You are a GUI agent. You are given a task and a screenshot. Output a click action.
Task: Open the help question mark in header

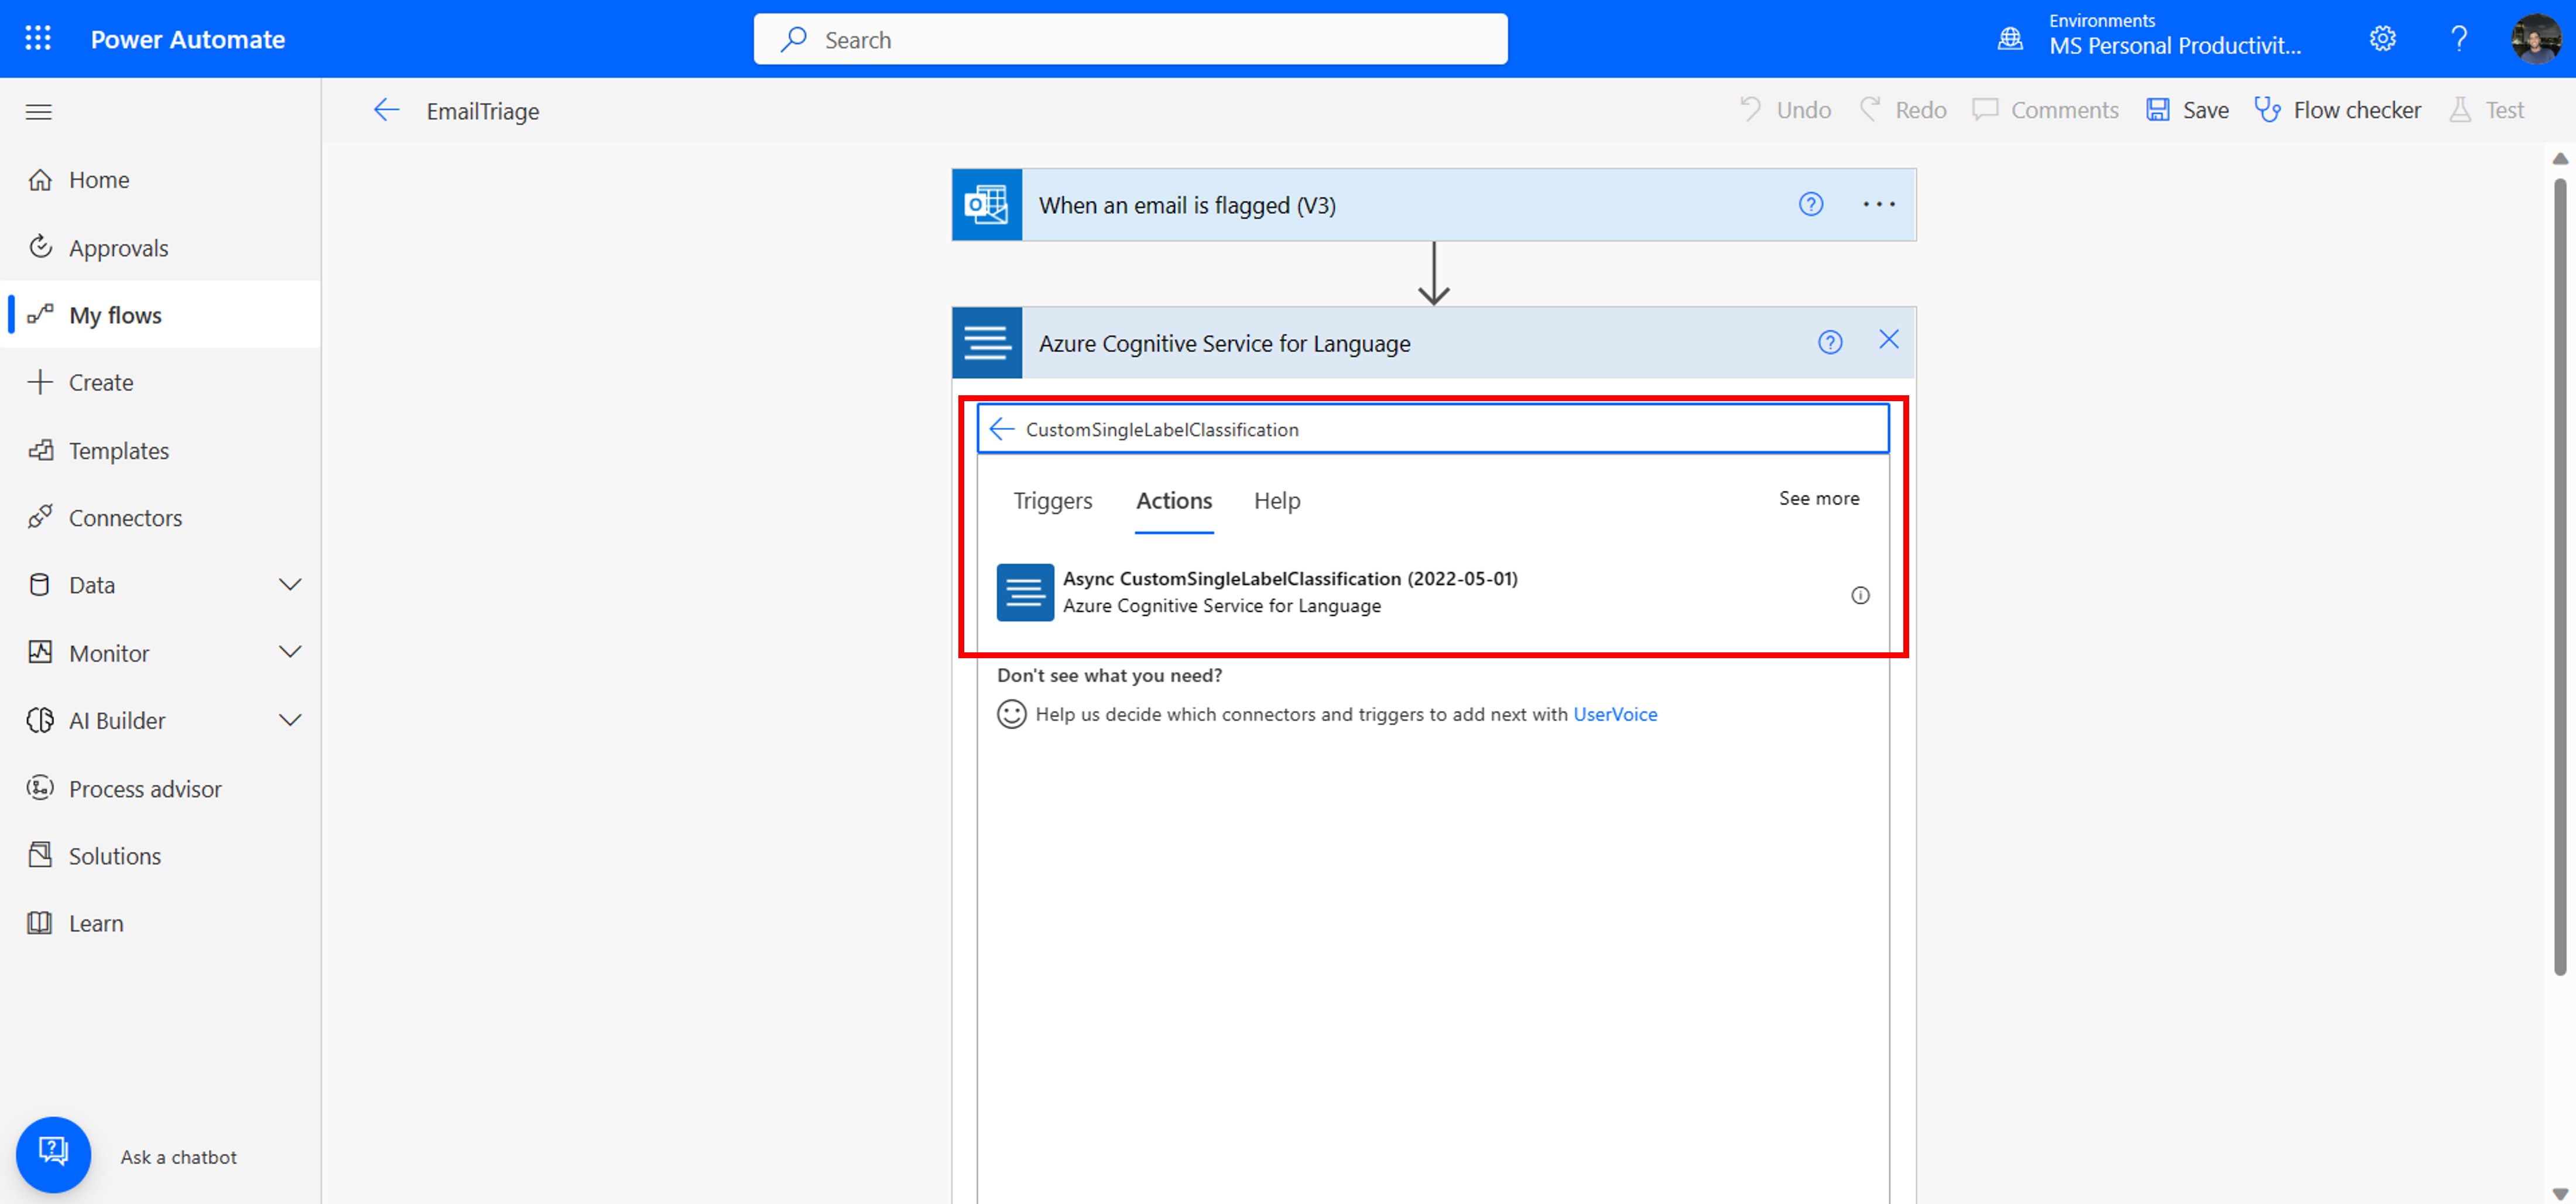[x=2459, y=38]
